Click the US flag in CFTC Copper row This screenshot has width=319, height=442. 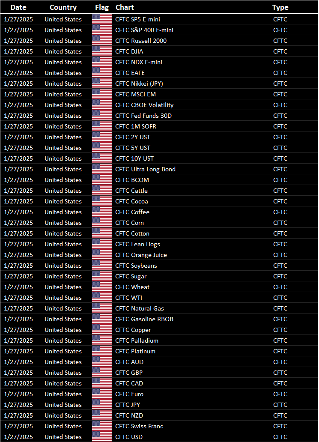pyautogui.click(x=102, y=330)
